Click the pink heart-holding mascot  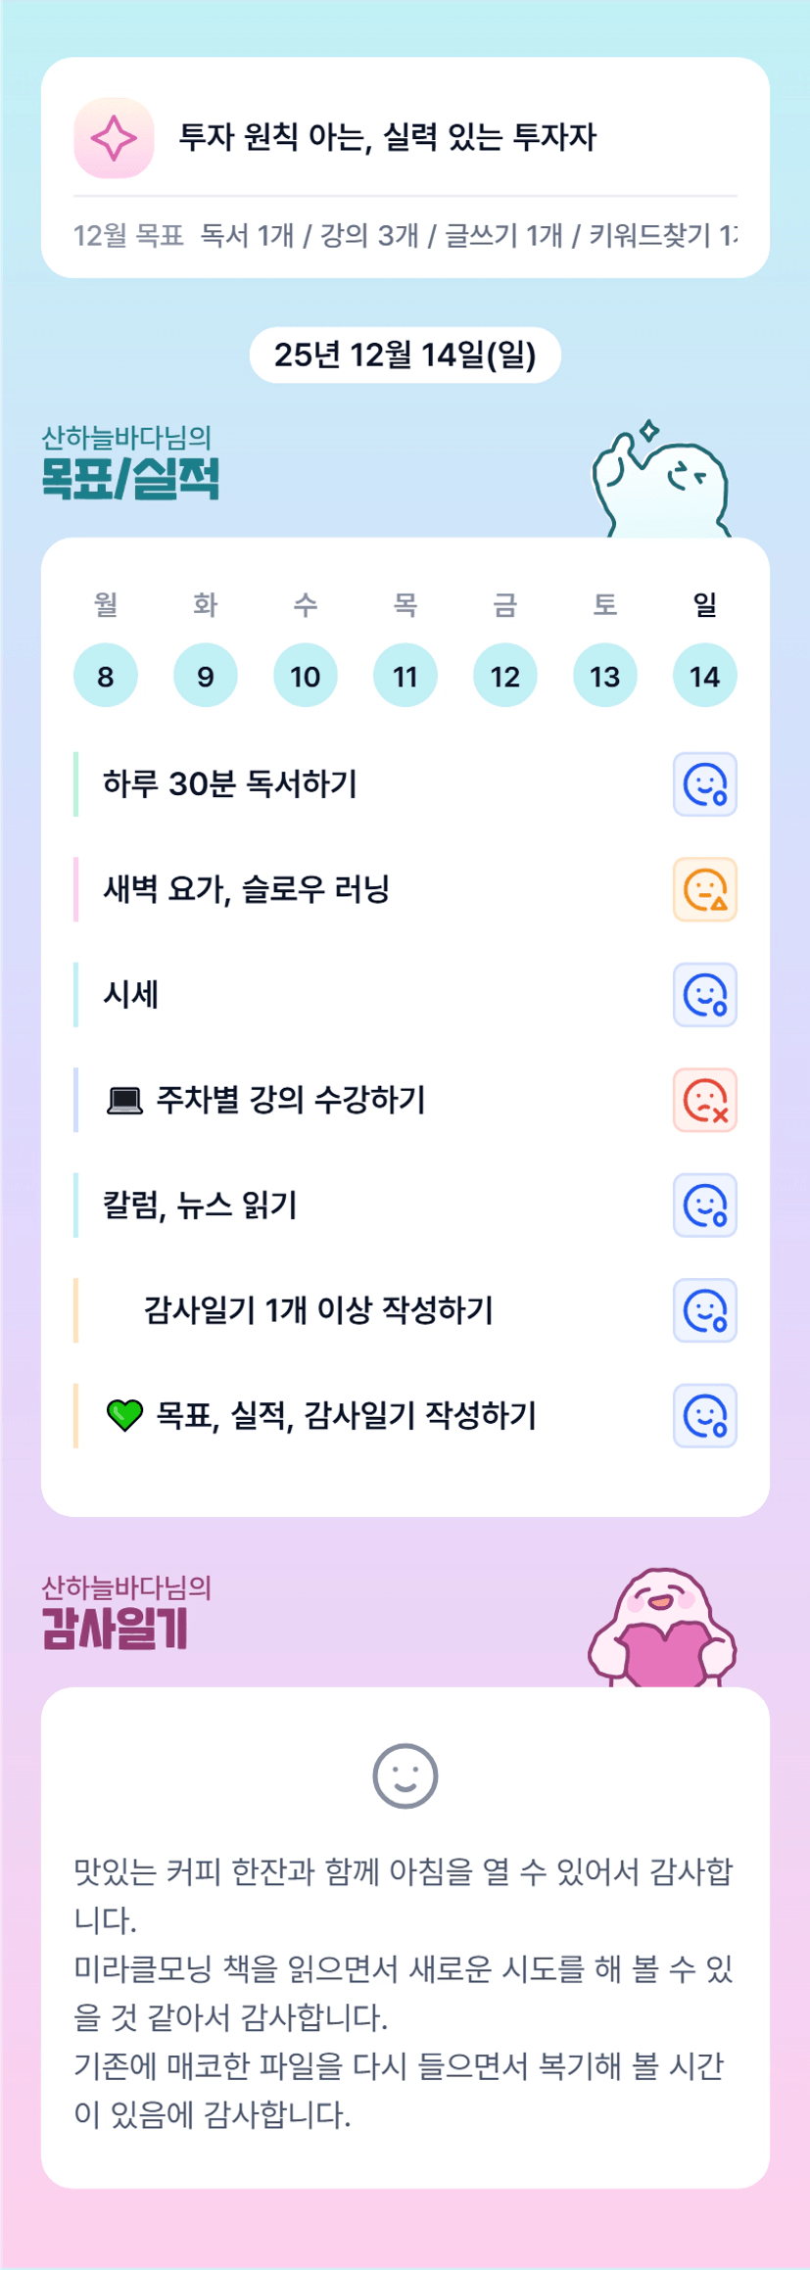[663, 1629]
